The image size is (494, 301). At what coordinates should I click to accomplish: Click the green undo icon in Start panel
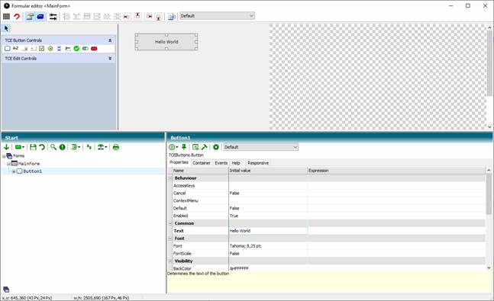(42, 147)
